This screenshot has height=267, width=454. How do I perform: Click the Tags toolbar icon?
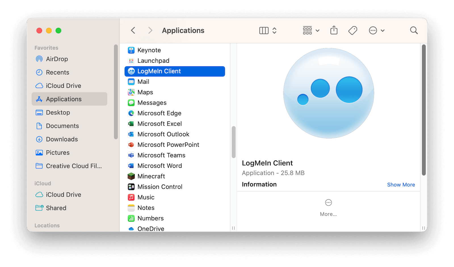(x=353, y=30)
